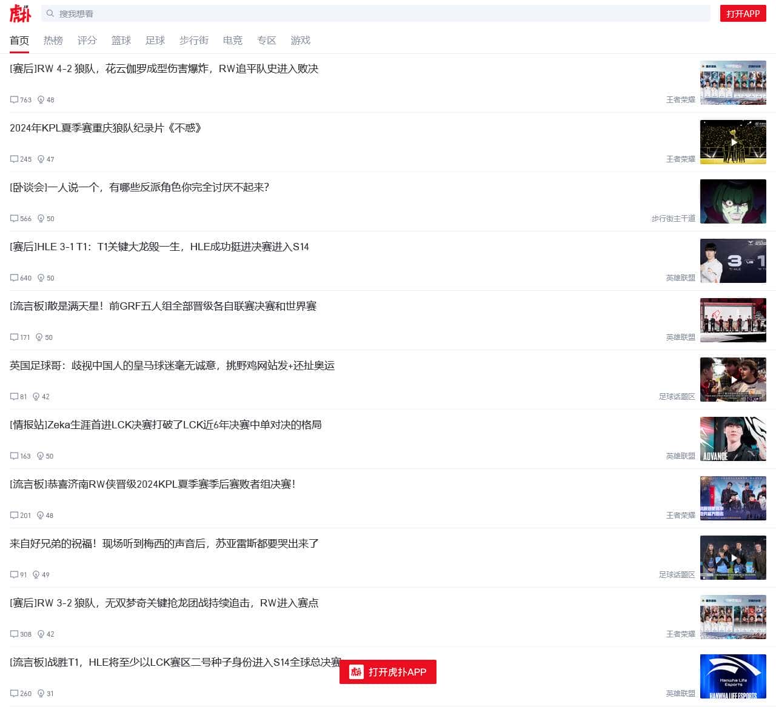Click 王者荣耀 label on RW 4-2 post
The height and width of the screenshot is (707, 776).
tap(681, 100)
